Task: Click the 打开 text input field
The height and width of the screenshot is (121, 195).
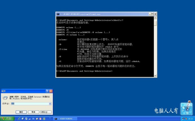Action: 30,104
